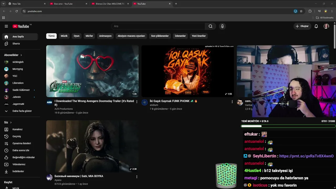Play the Базовый минимум video thumbnail
The height and width of the screenshot is (189, 336).
point(92,146)
